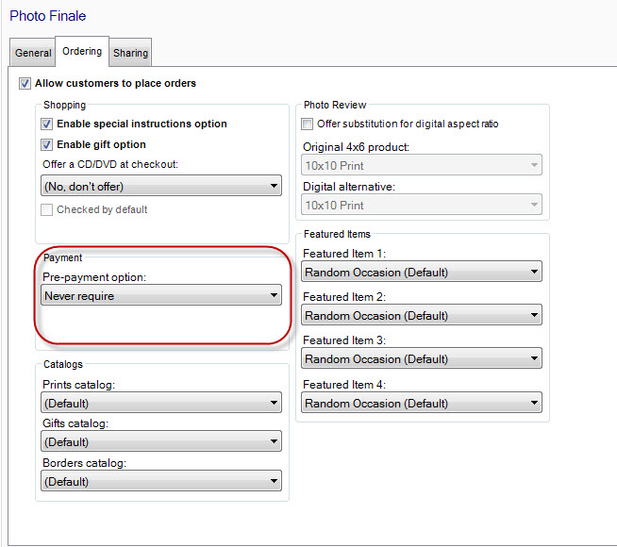
Task: Click the Digital alternative label
Action: pyautogui.click(x=349, y=187)
